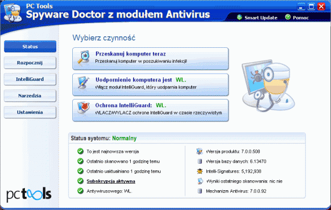The image size is (331, 210).
Task: Click the 'Wybierz czynność' heading
Action: click(104, 38)
